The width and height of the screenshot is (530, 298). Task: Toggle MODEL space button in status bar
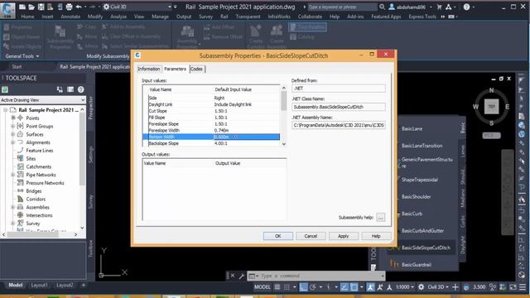[262, 287]
